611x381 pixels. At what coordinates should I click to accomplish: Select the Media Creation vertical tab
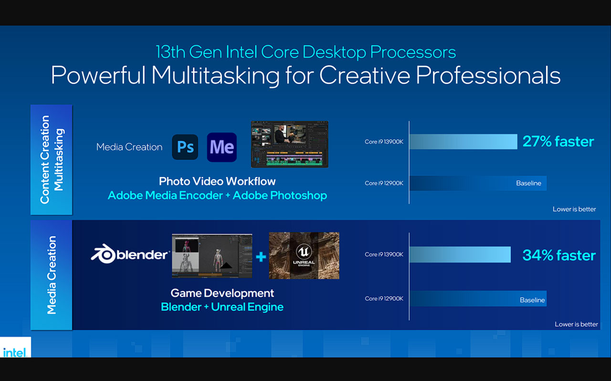(x=51, y=275)
